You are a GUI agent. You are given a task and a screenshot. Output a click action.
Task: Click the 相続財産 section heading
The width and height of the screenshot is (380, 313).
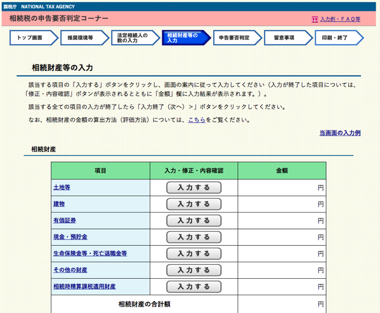point(44,150)
